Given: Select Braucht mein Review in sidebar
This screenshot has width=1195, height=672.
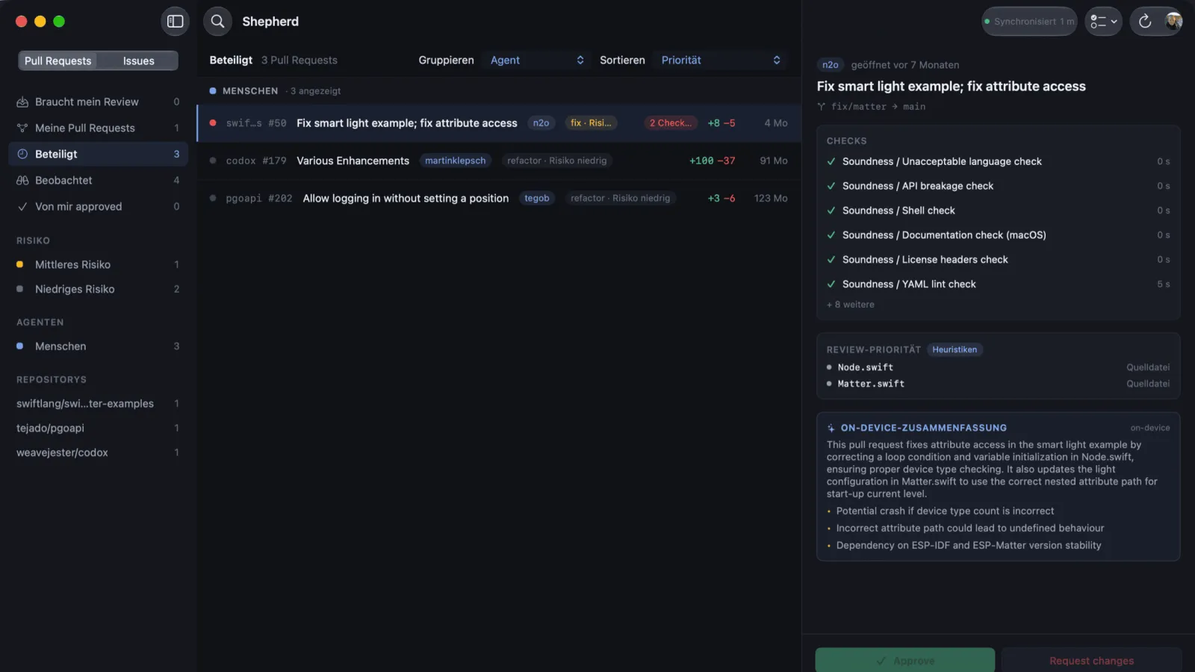Looking at the screenshot, I should (98, 102).
